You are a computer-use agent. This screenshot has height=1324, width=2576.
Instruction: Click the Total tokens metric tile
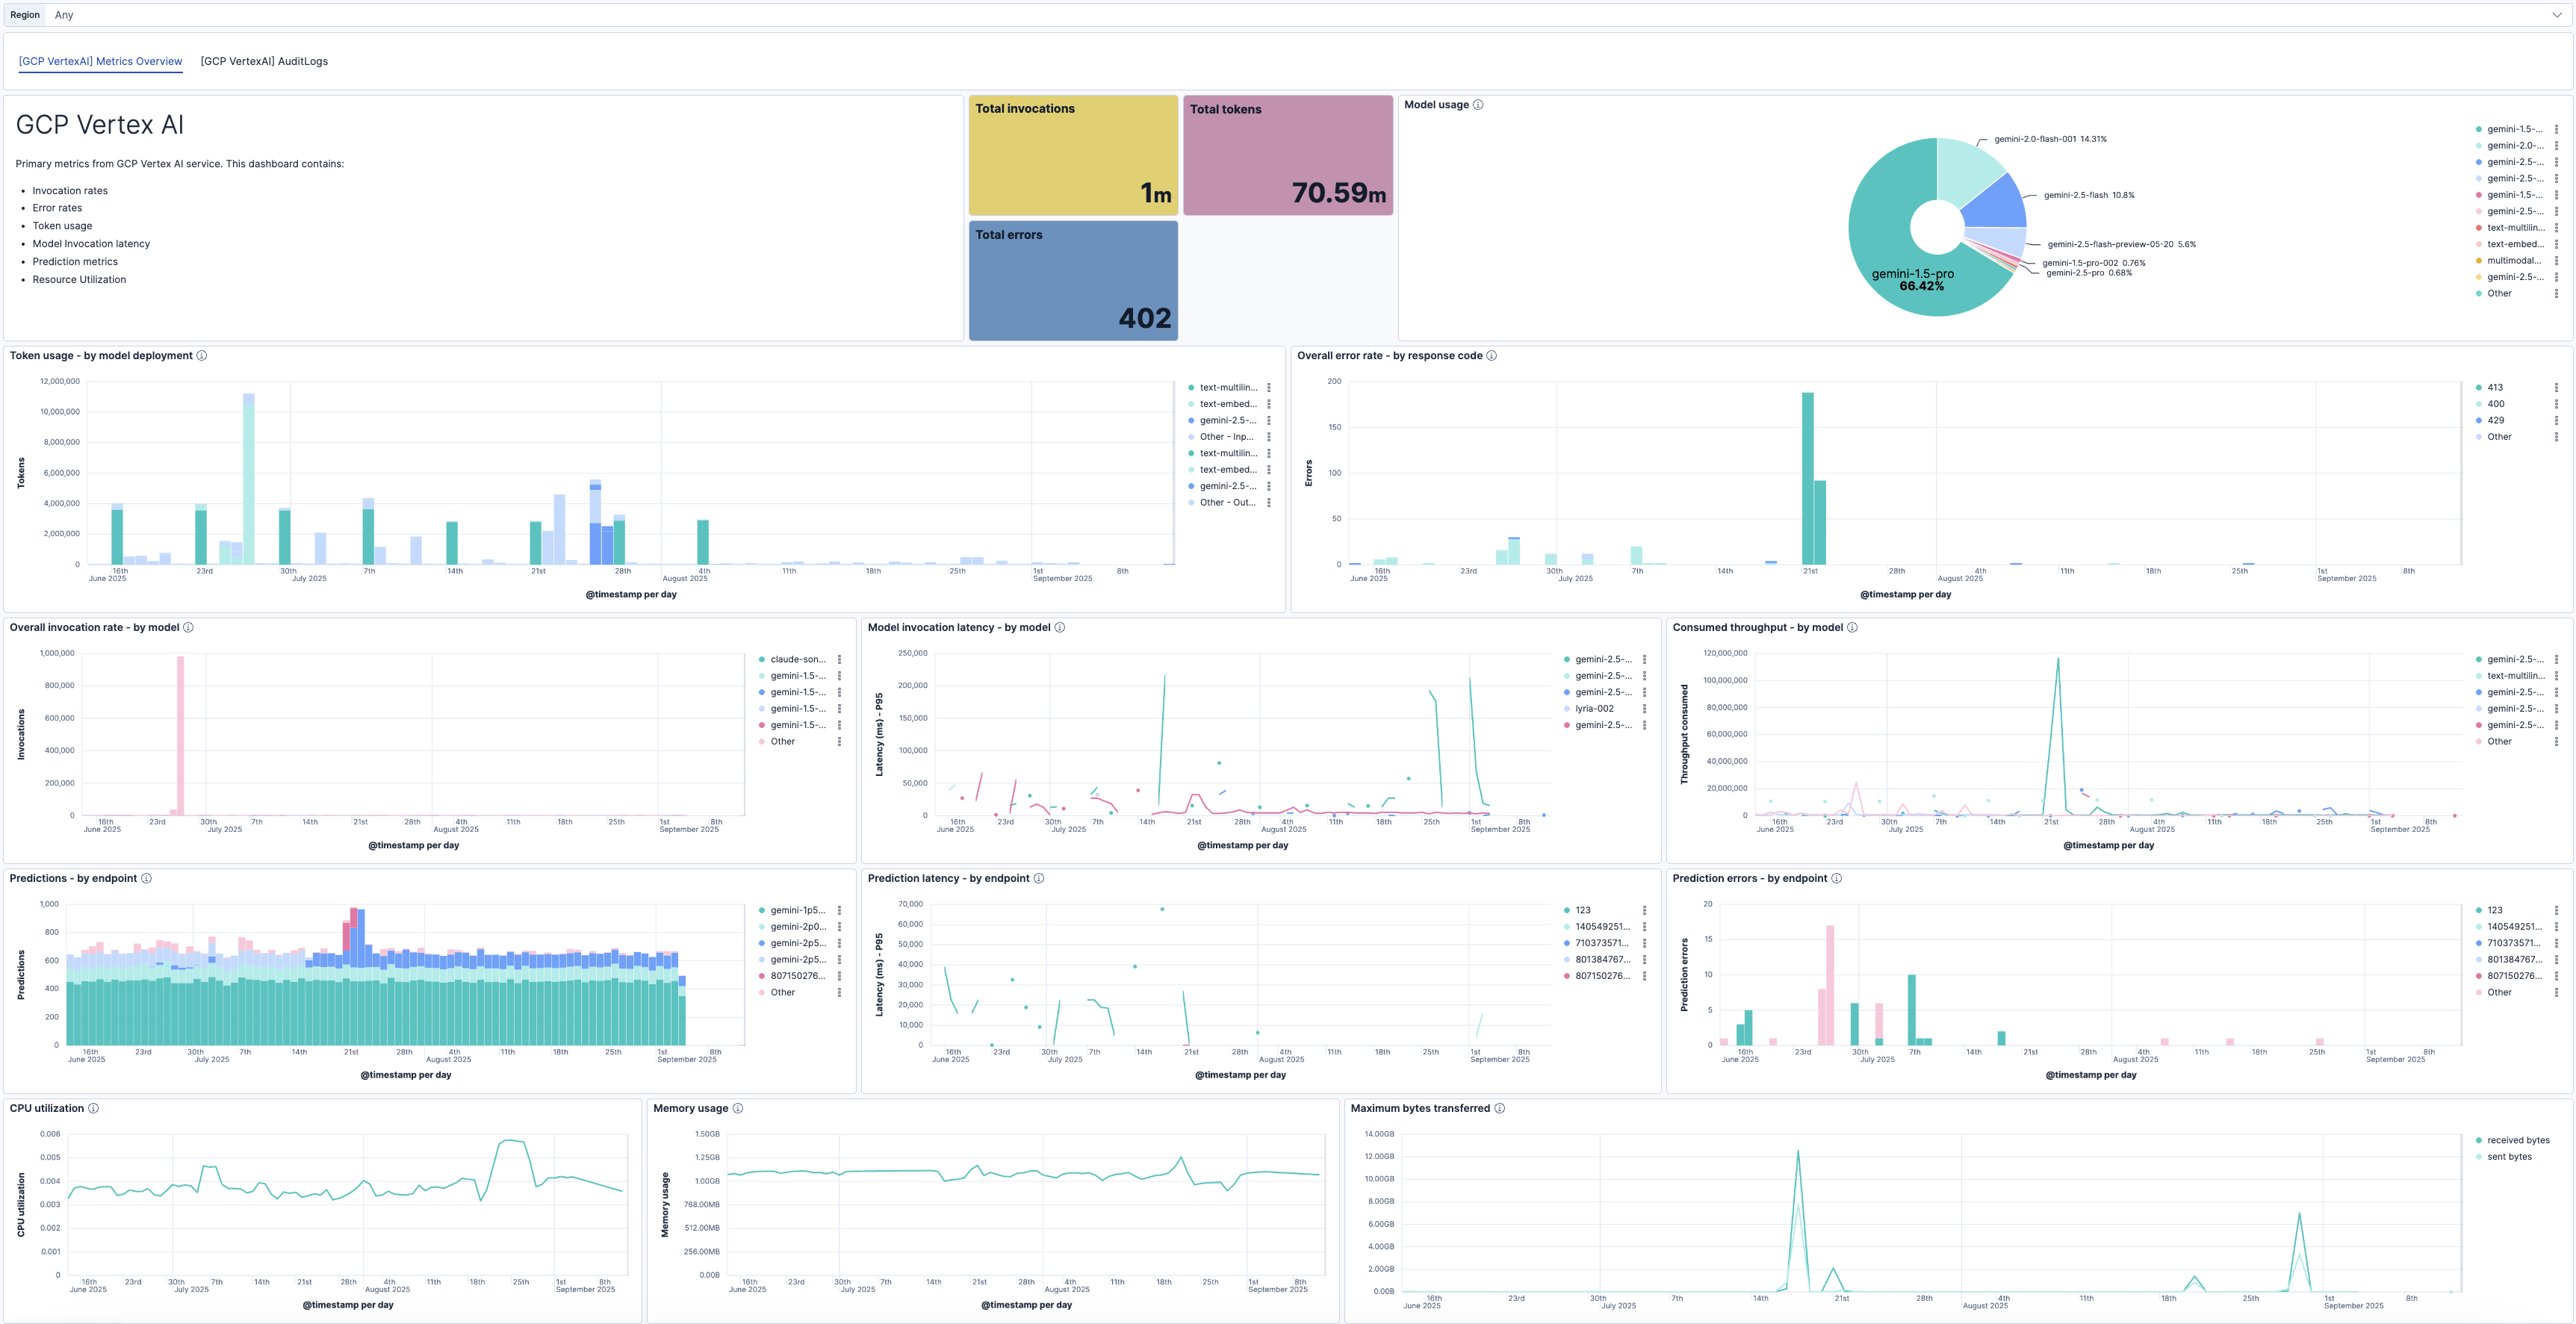[1287, 155]
